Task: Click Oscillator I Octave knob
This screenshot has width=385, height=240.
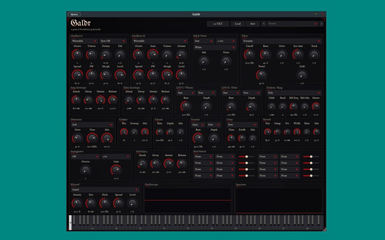Action: tap(77, 55)
